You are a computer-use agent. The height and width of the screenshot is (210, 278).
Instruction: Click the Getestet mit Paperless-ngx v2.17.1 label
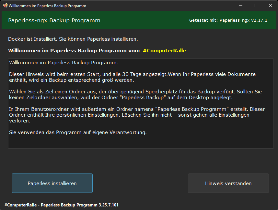(x=228, y=20)
